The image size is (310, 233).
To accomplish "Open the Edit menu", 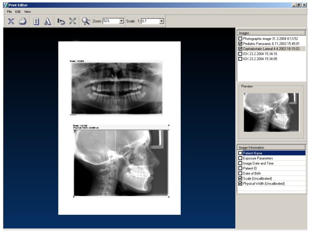I will (18, 12).
